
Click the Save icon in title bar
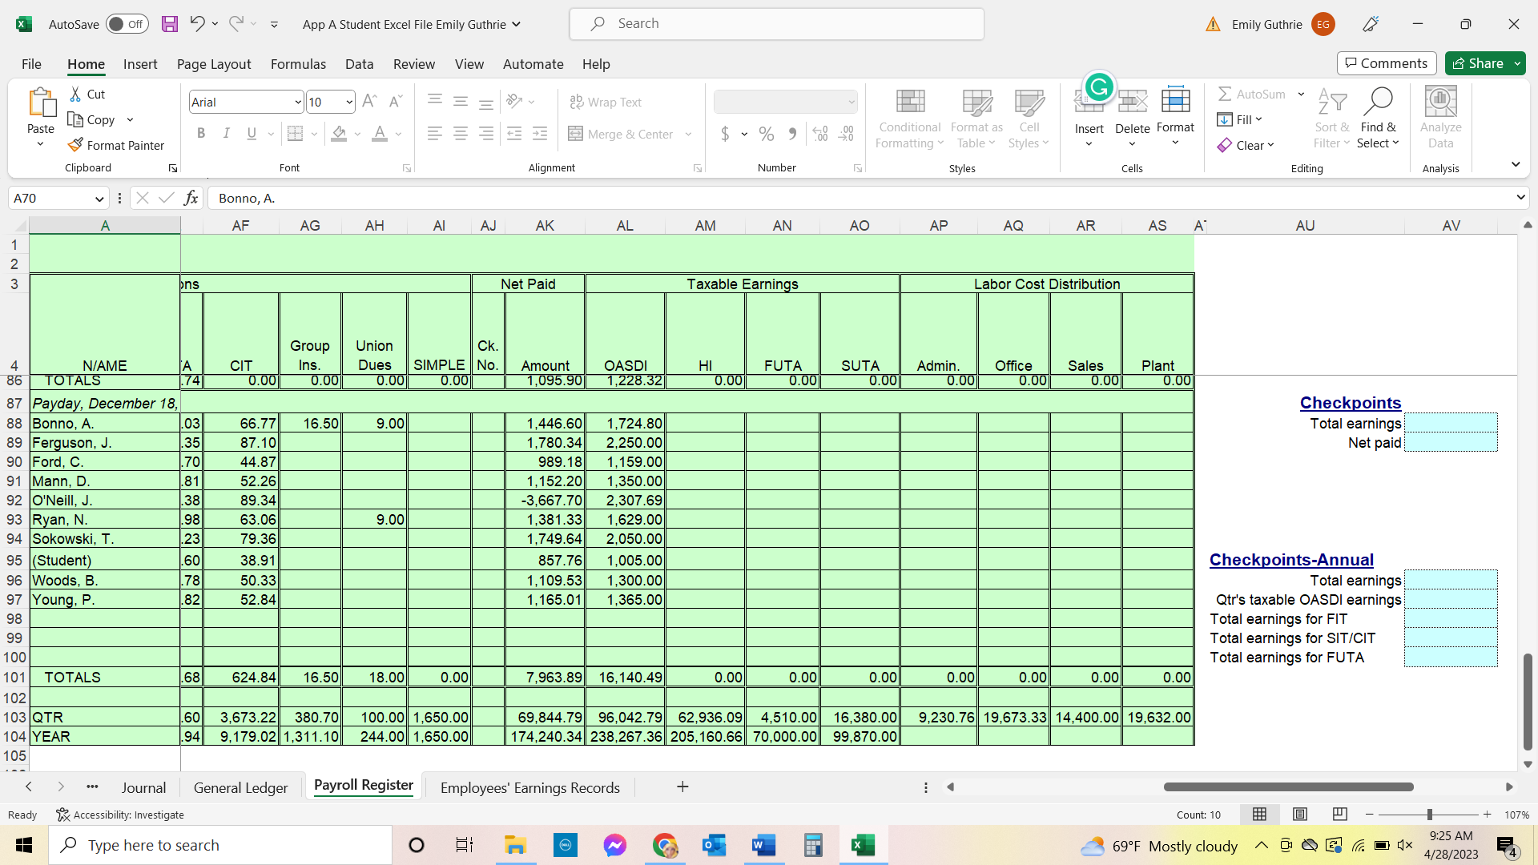(170, 24)
